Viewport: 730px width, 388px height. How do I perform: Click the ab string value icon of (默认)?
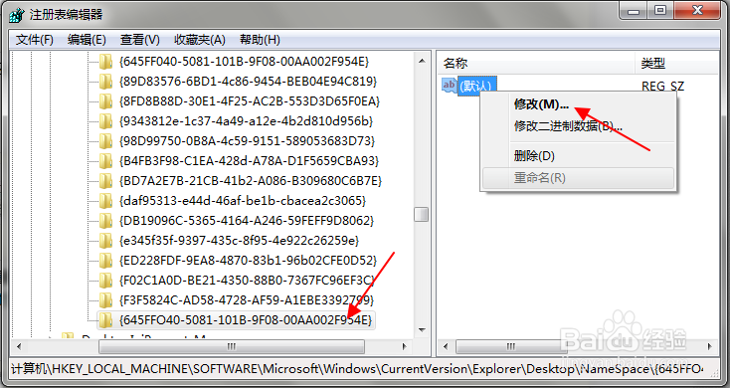[x=450, y=86]
